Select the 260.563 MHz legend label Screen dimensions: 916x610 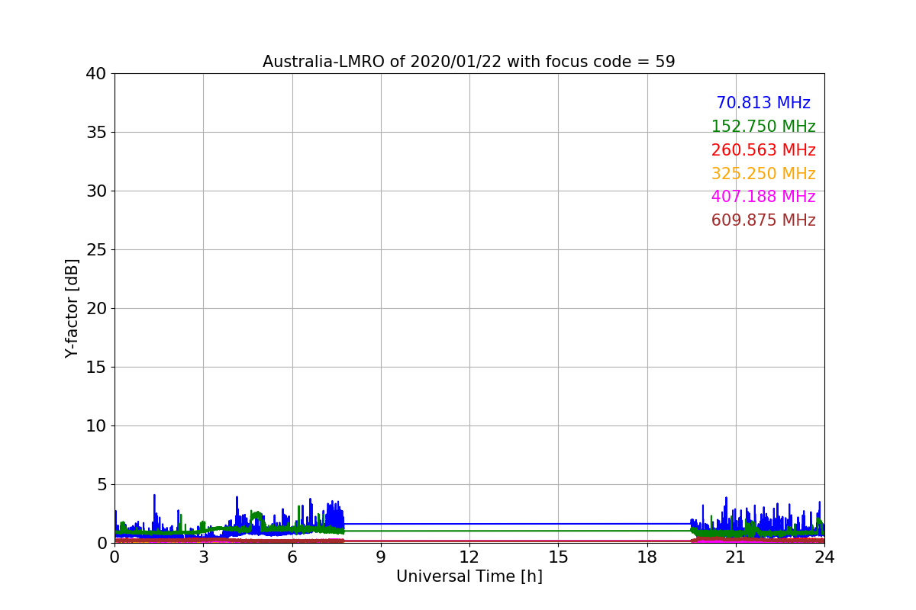coord(763,150)
